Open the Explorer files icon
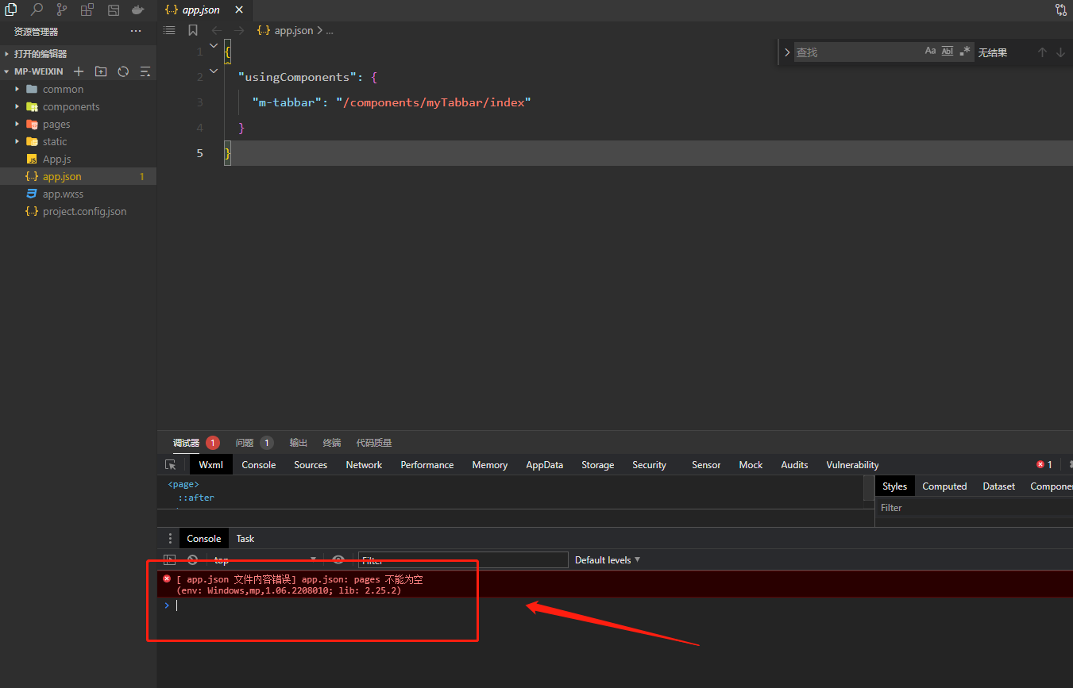Viewport: 1073px width, 688px height. (x=11, y=10)
